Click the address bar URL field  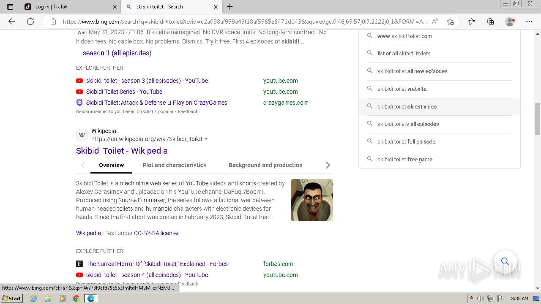coord(245,22)
